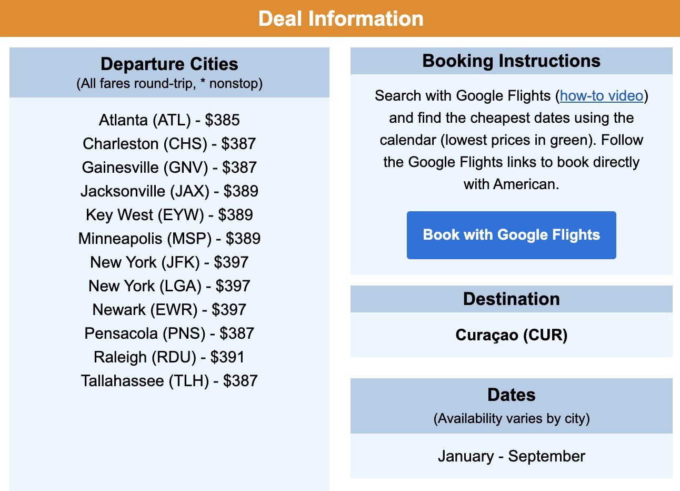Screen dimensions: 680x491
Task: Click the Gainesville (GNV) fare line
Action: coord(169,168)
